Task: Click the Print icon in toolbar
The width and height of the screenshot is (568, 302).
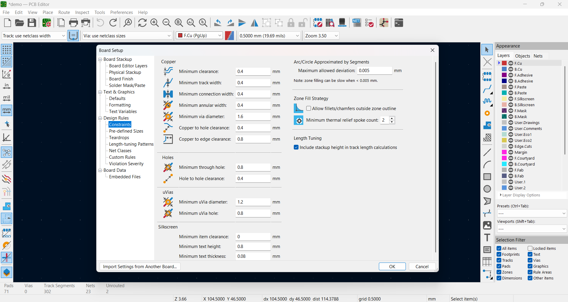Action: pyautogui.click(x=73, y=23)
